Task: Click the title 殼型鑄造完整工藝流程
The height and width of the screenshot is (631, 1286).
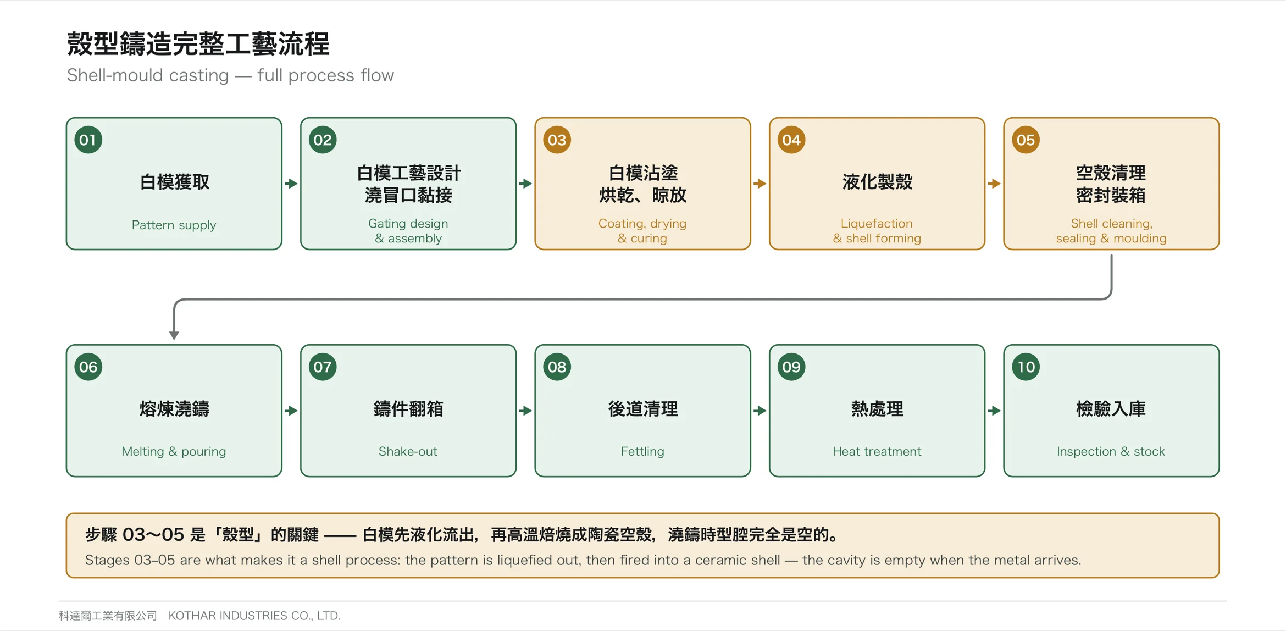Action: pyautogui.click(x=198, y=44)
